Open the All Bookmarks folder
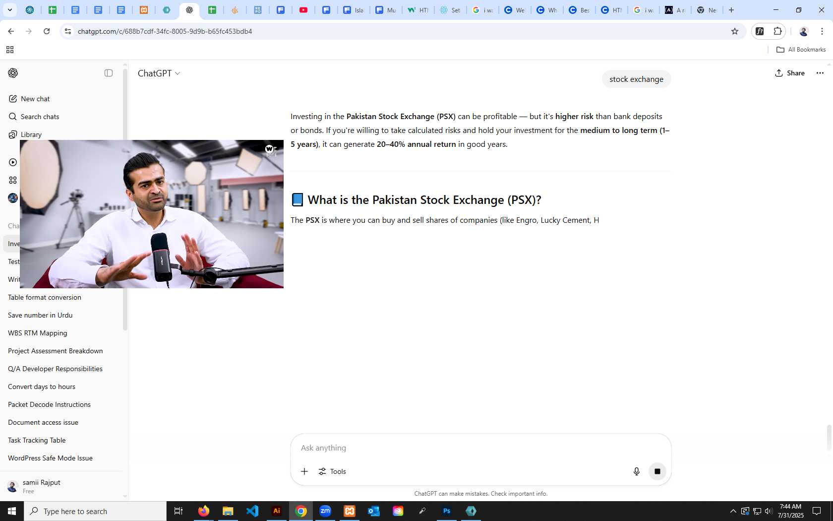 pos(801,50)
